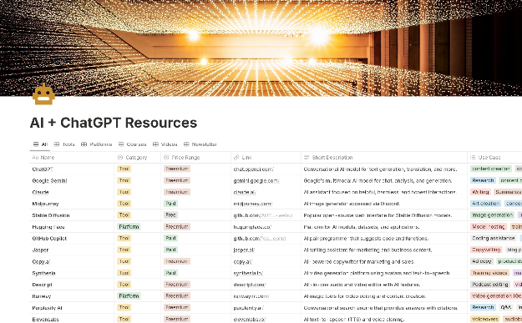522x323 pixels.
Task: Switch to the Newsletter view tab
Action: [200, 144]
